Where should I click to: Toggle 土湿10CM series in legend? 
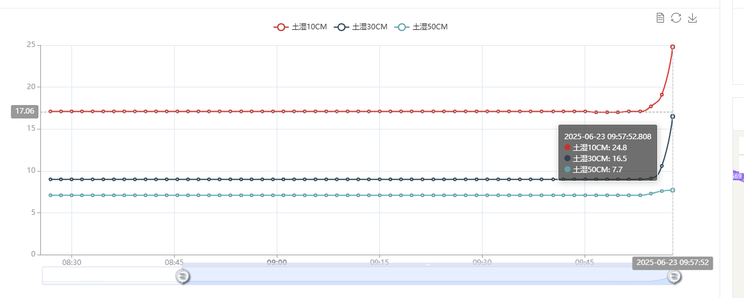click(x=300, y=27)
